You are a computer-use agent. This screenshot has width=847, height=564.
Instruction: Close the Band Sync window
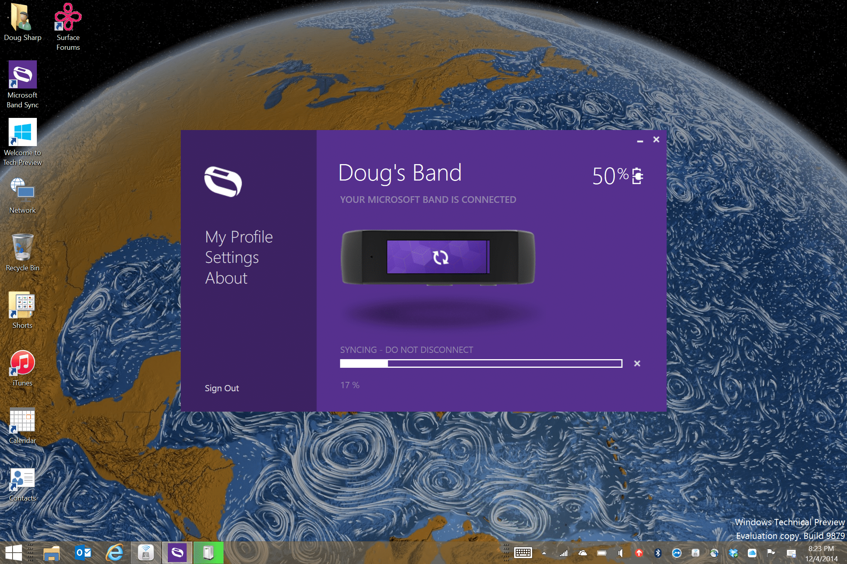click(656, 139)
